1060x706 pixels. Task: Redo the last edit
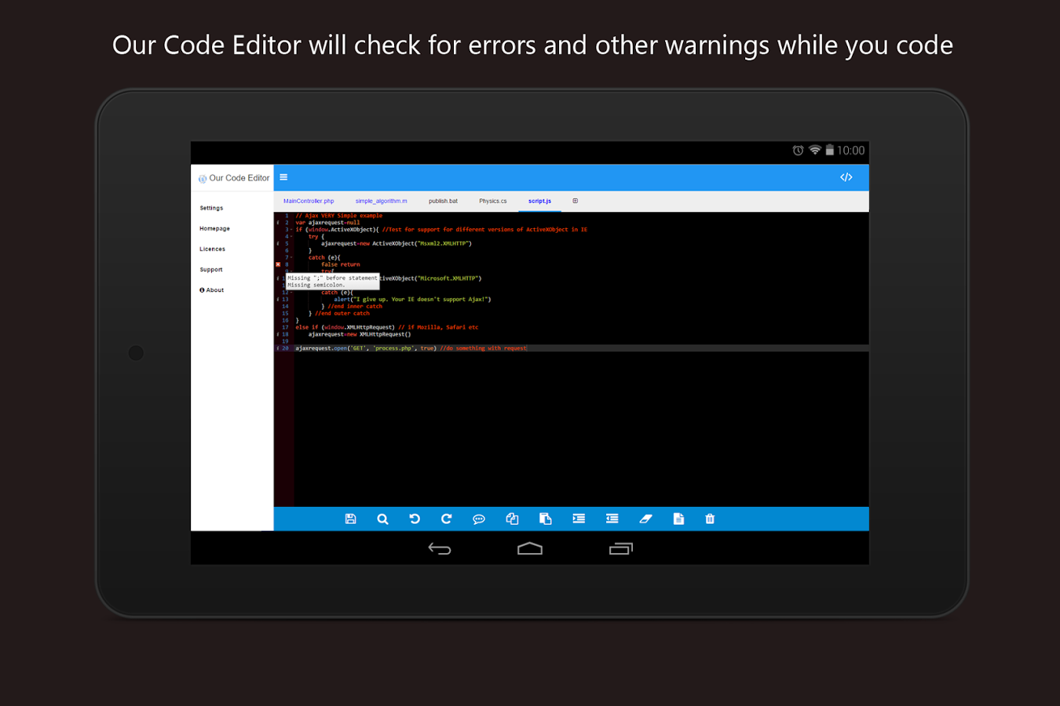(x=446, y=519)
